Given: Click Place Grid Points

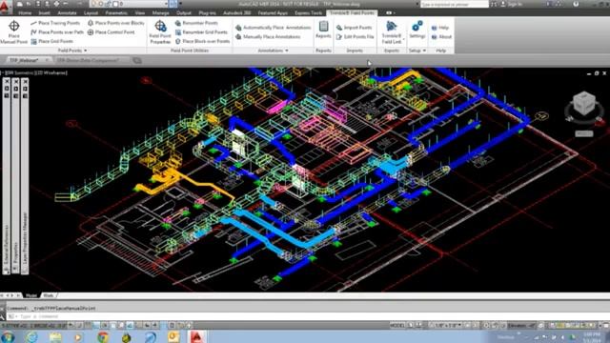Looking at the screenshot, I should coord(51,41).
